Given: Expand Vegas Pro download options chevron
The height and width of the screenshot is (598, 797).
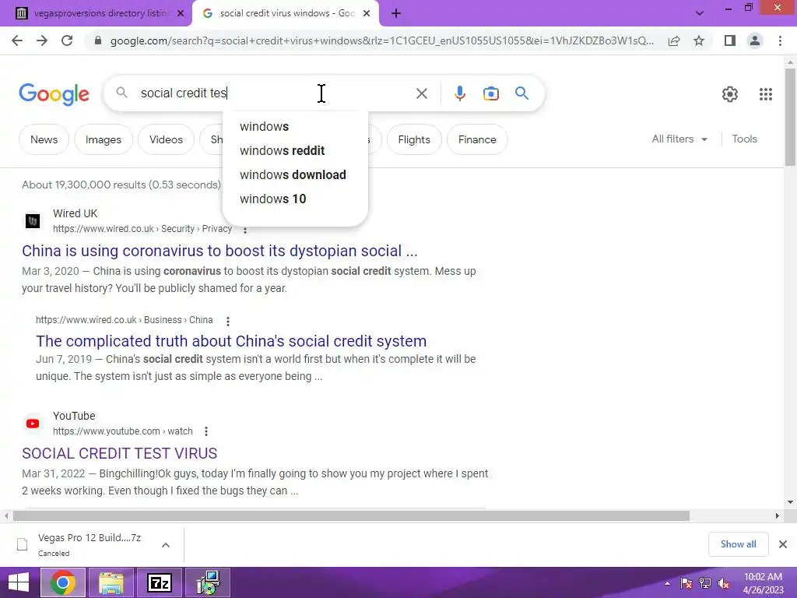Looking at the screenshot, I should tap(166, 545).
